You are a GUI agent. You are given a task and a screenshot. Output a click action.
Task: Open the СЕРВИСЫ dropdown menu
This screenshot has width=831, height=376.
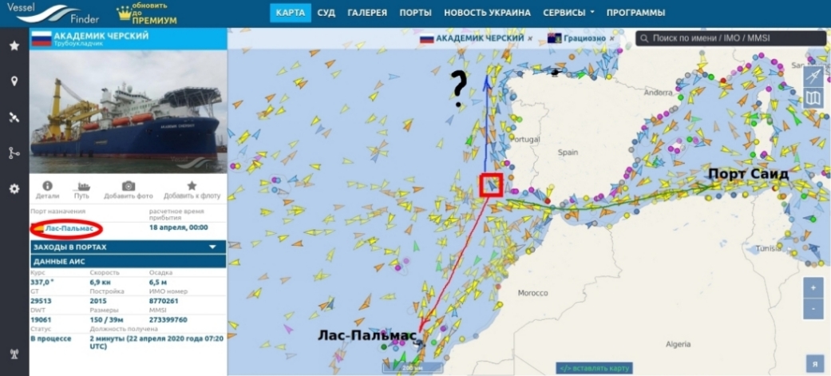[x=568, y=13]
